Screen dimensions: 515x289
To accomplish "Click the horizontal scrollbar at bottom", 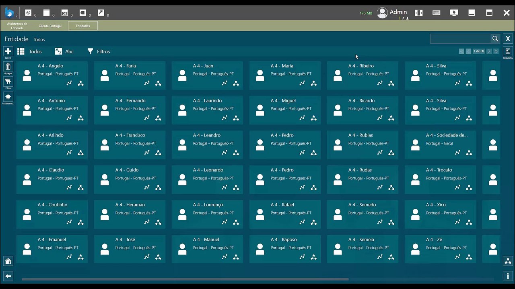I will 185,279.
